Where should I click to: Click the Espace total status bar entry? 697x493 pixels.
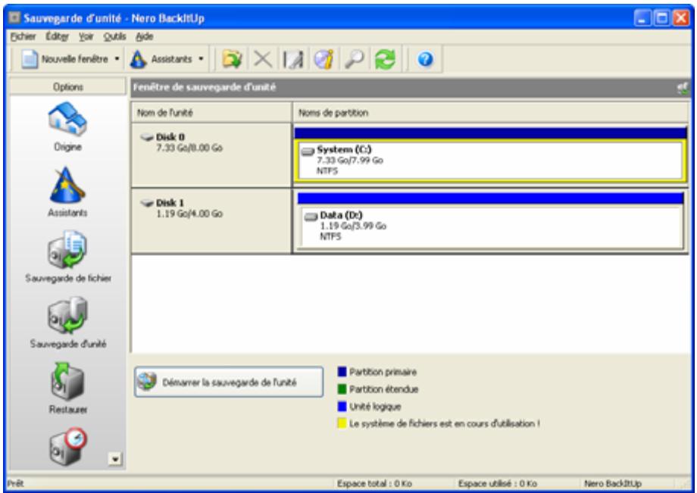[x=374, y=483]
